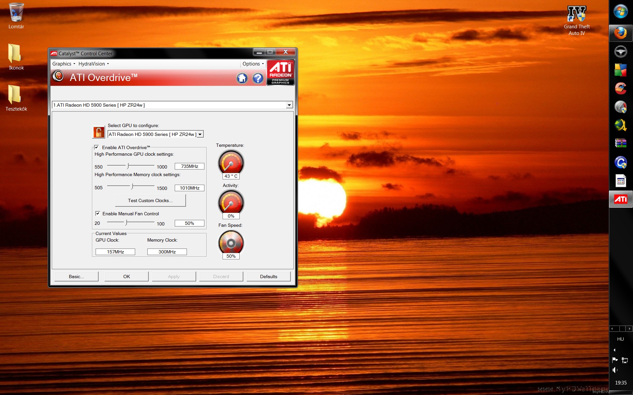Toggle Enable ATI Overdrive checkbox

click(x=97, y=147)
